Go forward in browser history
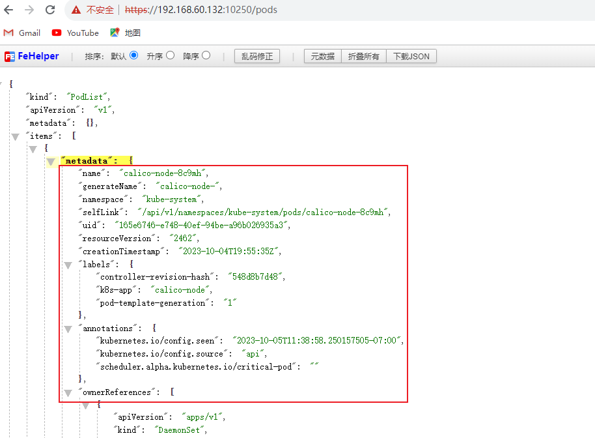This screenshot has height=438, width=595. pos(29,10)
